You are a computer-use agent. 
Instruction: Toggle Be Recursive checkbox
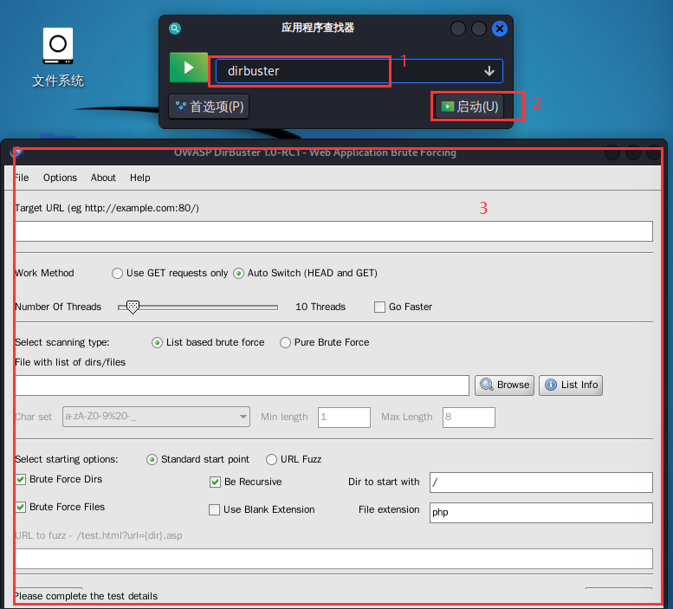(215, 482)
